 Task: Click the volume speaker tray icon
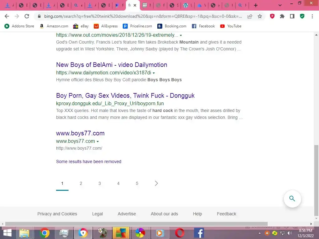pyautogui.click(x=289, y=233)
